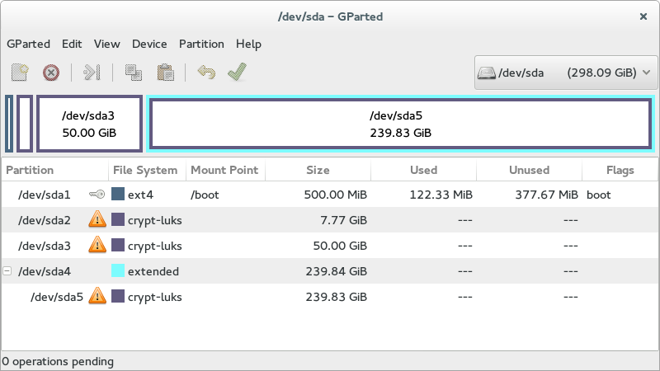Open the /dev/sda device selector dropdown

pyautogui.click(x=566, y=73)
